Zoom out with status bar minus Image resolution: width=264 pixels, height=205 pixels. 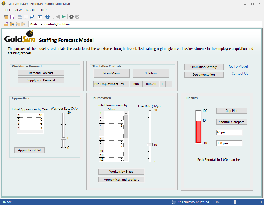225,202
